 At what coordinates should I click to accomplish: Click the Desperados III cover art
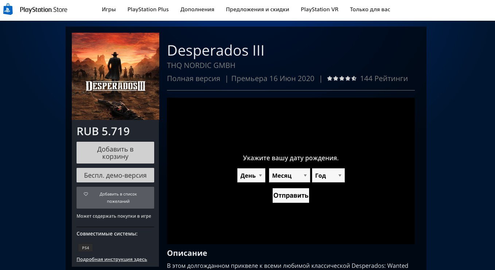point(116,76)
